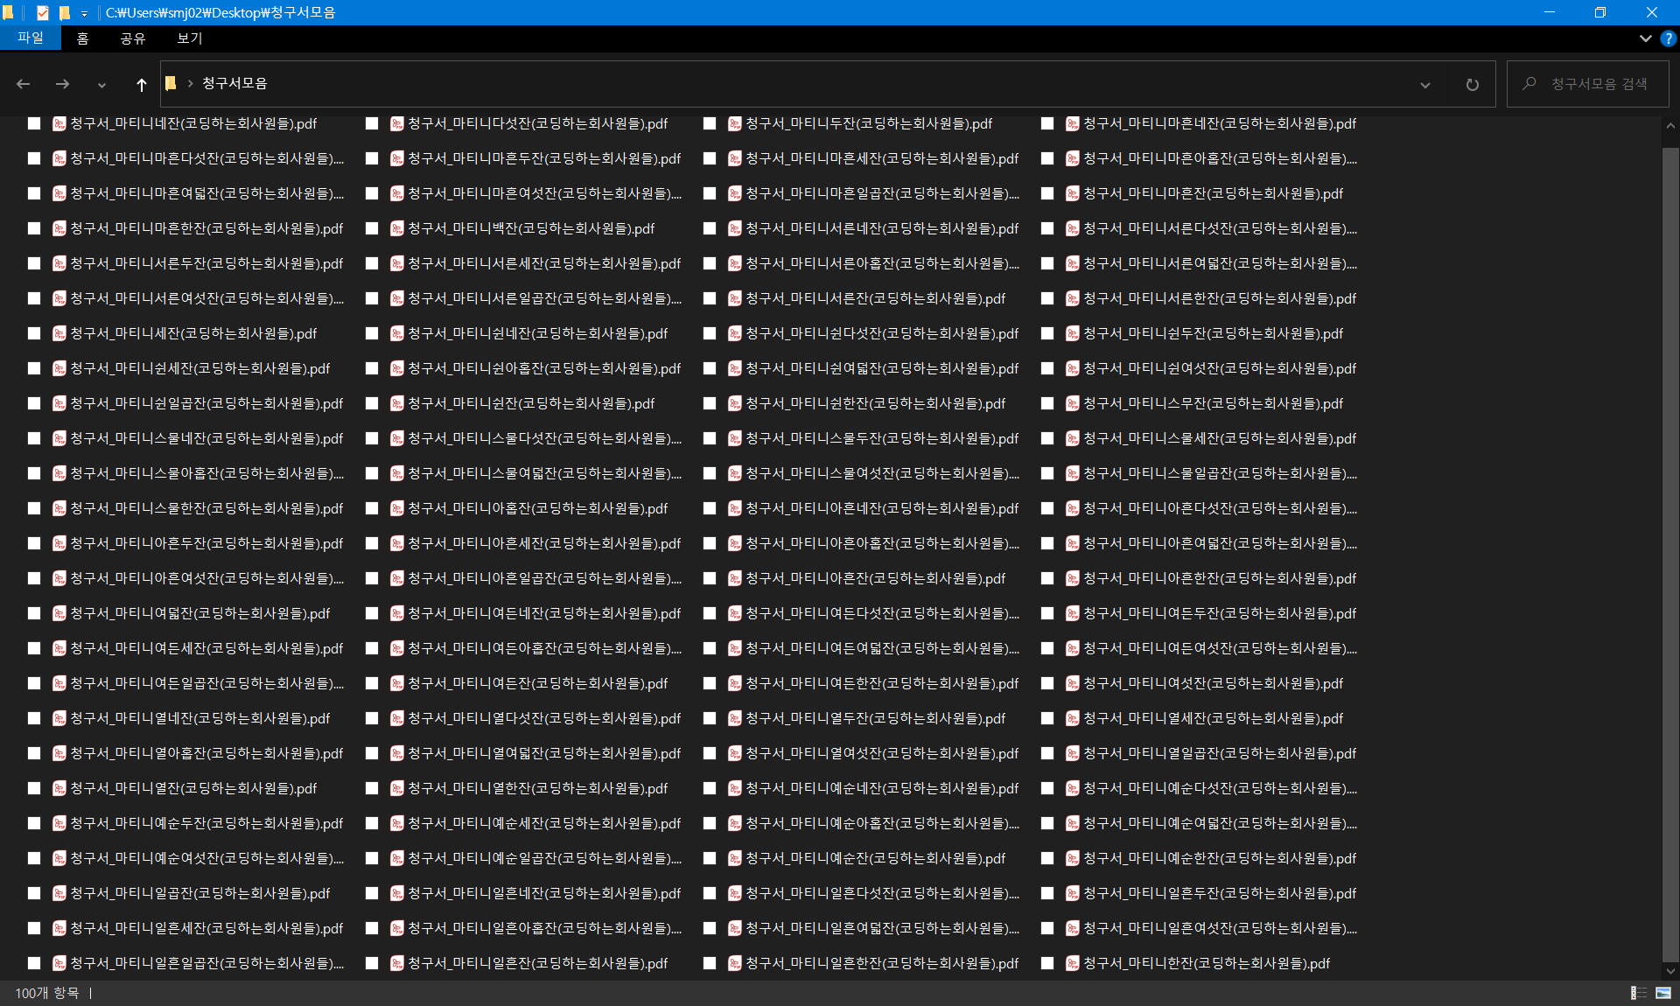Click PDF icon of 청구서_마티니한잔 file
This screenshot has width=1680, height=1006.
point(1073,963)
